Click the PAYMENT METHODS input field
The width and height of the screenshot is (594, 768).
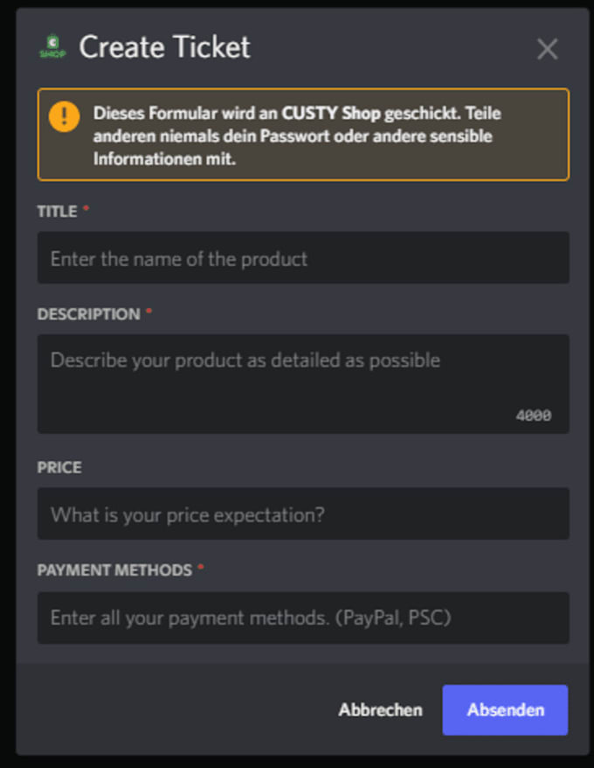[303, 618]
